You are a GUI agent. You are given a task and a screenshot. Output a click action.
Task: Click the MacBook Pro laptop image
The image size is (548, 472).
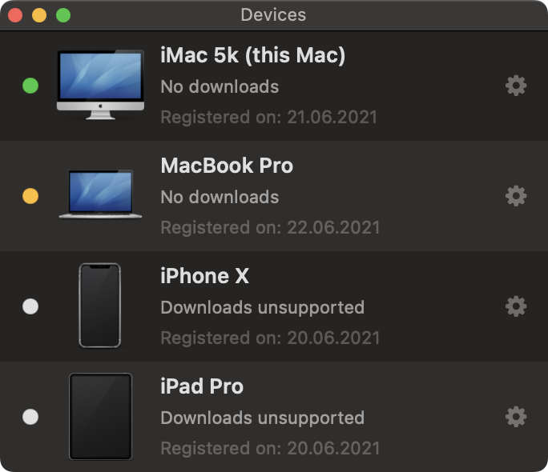[100, 194]
